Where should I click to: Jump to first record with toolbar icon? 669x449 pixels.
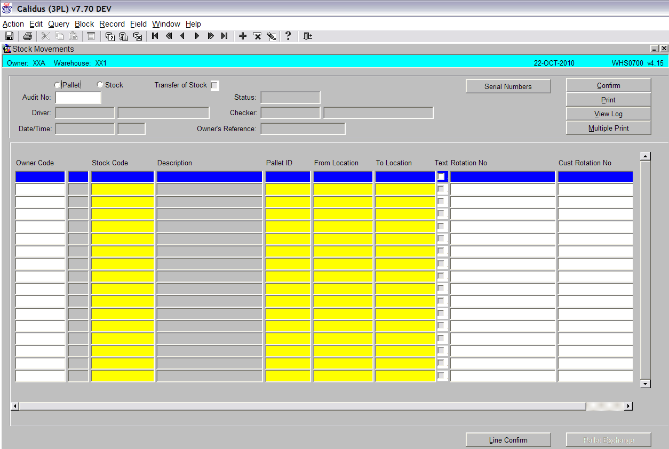[x=155, y=36]
